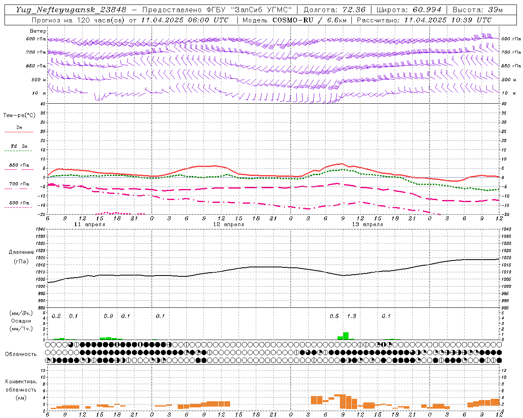This screenshot has height=418, width=523.
Task: Click the (мм/3ч.) precipitation unit label
Action: coord(21,313)
